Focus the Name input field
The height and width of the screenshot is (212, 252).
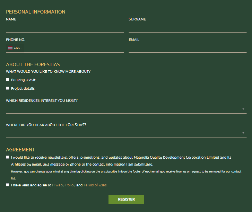[x=65, y=28]
